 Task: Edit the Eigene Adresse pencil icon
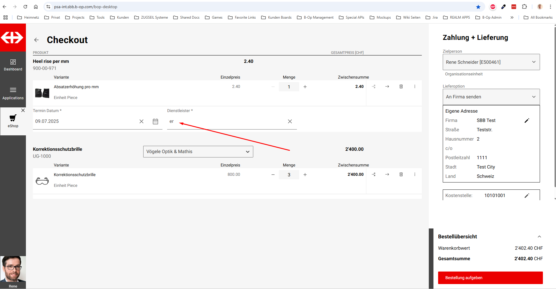tap(527, 120)
